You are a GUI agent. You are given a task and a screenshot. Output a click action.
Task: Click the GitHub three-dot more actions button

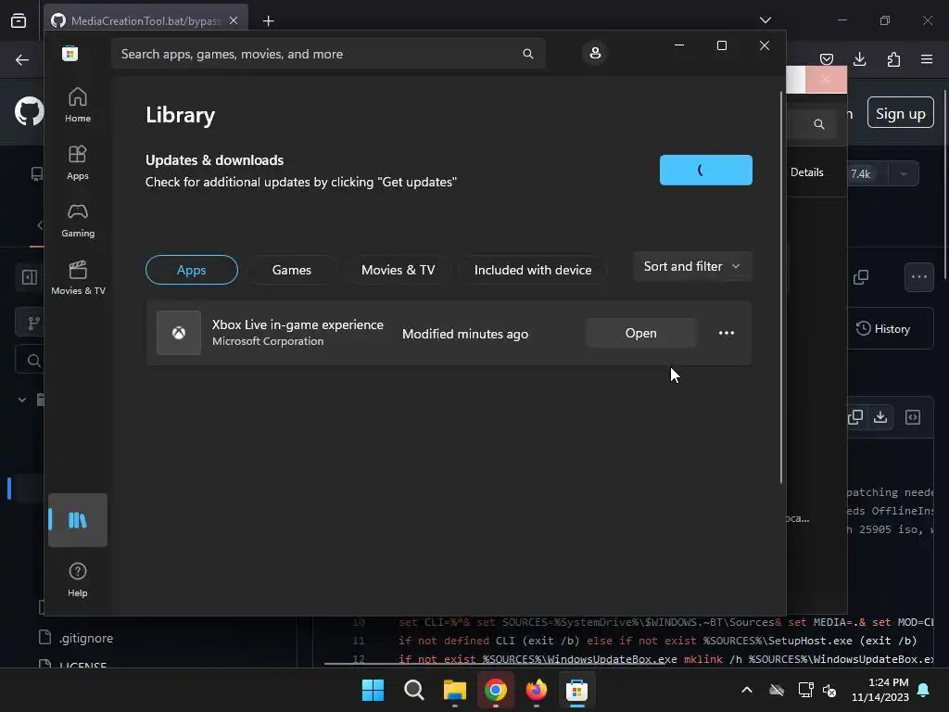tap(919, 276)
